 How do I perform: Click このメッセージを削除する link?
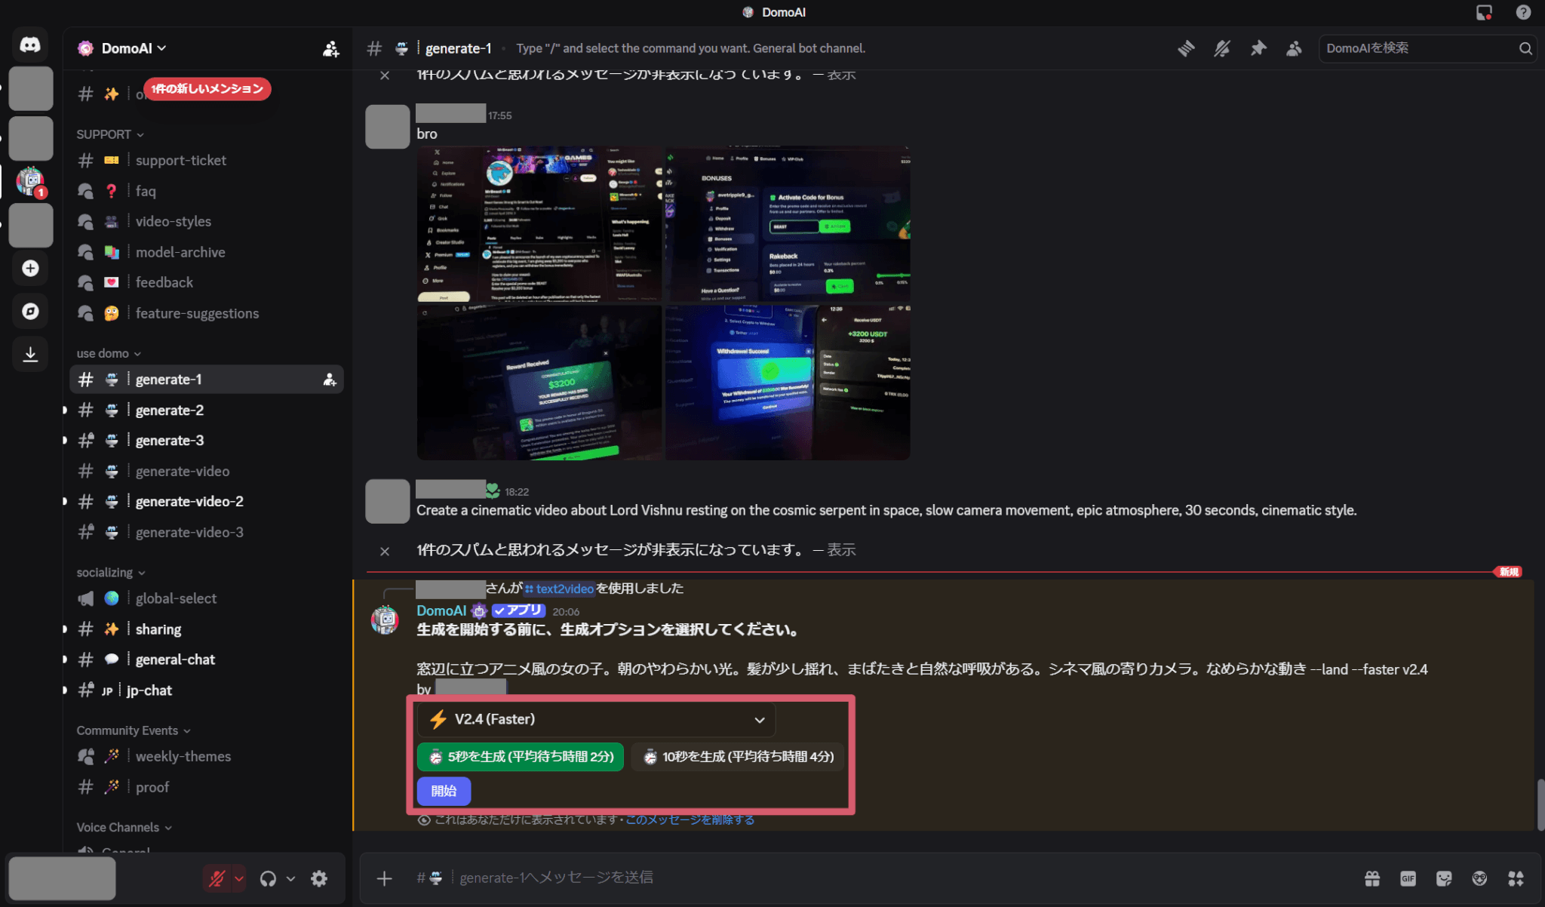690,819
